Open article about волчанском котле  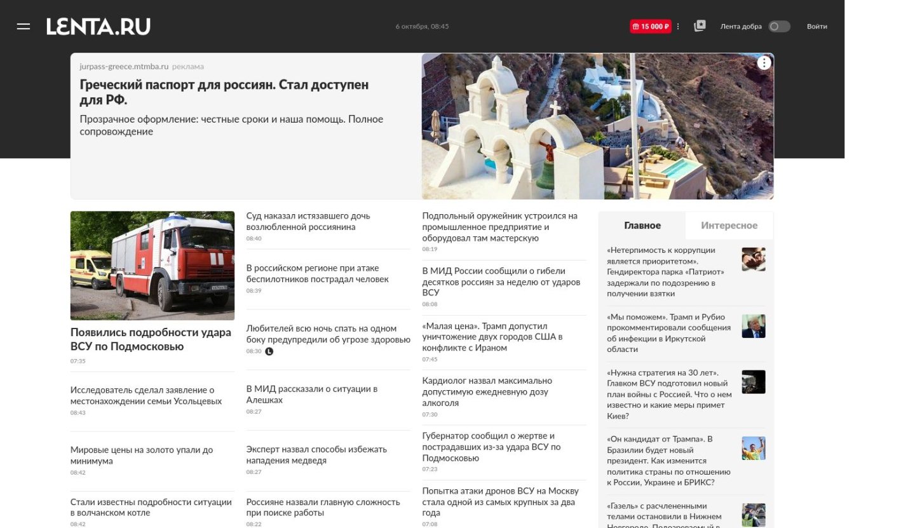coord(151,507)
